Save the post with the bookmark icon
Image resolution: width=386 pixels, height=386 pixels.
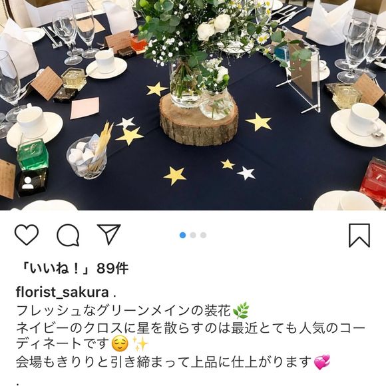(x=359, y=235)
